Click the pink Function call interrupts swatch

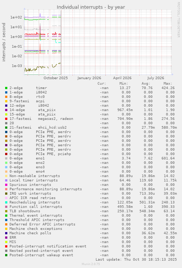(6, 207)
